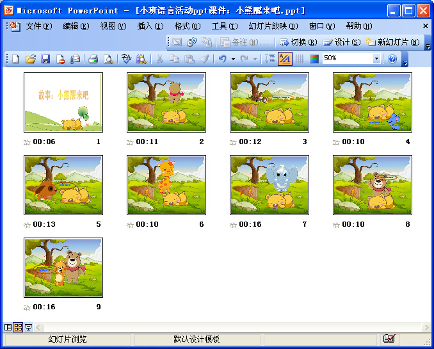Select slide 1 titled 故事：小熊醒来吧
The height and width of the screenshot is (349, 434).
click(x=63, y=102)
